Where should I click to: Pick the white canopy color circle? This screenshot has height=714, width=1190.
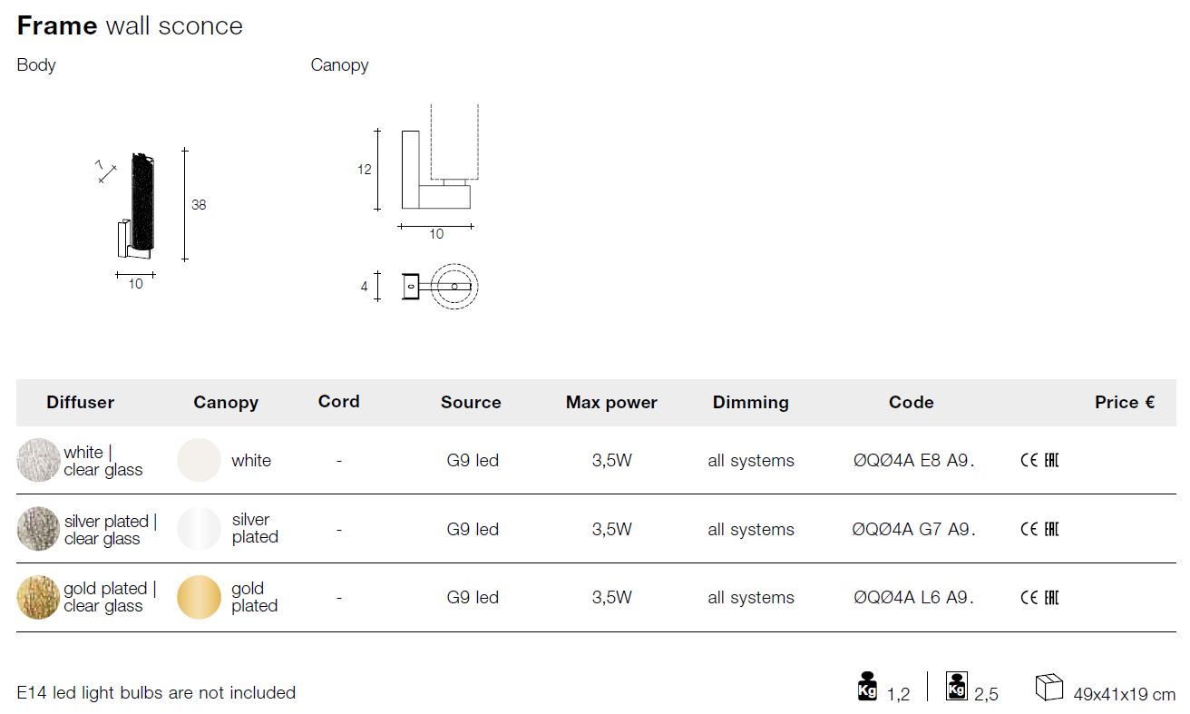pos(199,460)
